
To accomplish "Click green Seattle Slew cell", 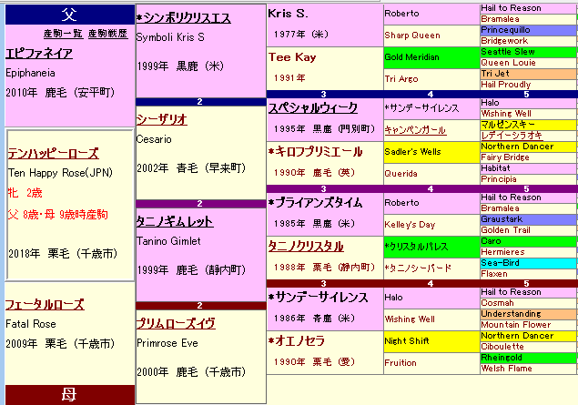I will (x=528, y=52).
